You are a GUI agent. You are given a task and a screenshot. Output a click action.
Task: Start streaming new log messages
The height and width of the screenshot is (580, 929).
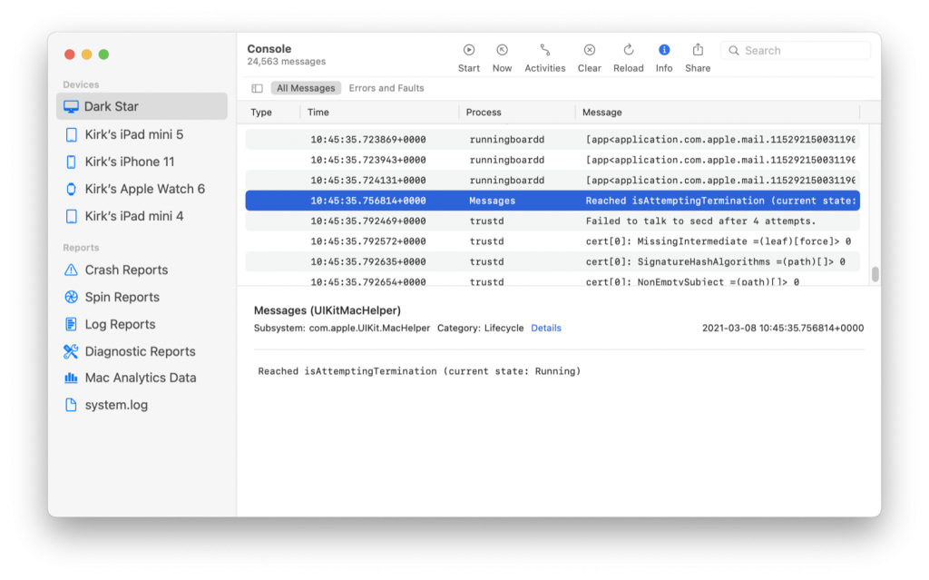click(469, 54)
